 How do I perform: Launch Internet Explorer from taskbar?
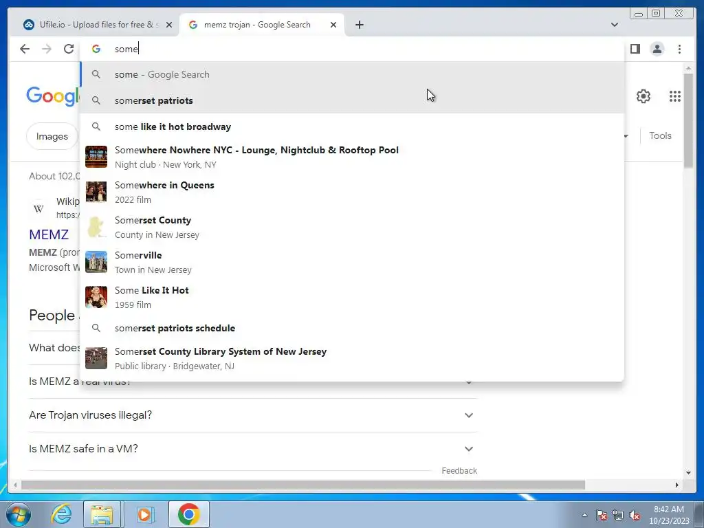click(x=61, y=514)
